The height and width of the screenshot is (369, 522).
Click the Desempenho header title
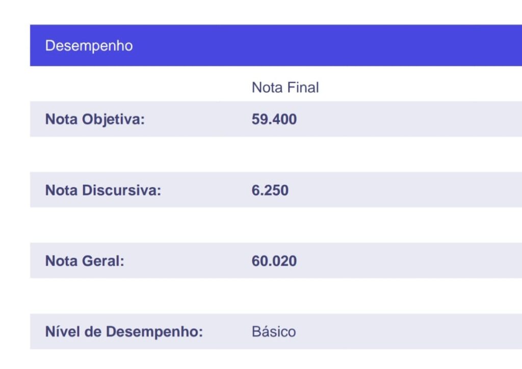pos(89,46)
